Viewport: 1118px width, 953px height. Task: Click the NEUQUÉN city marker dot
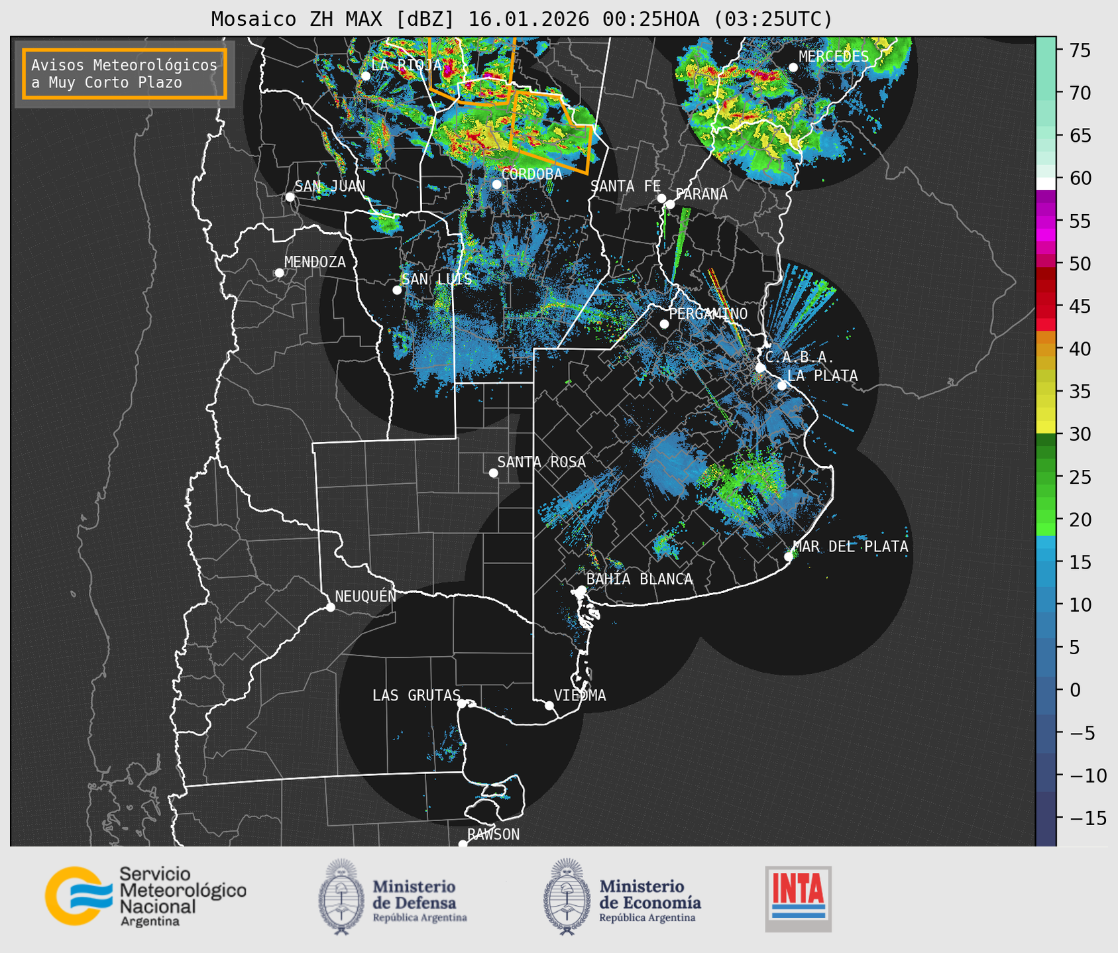330,607
